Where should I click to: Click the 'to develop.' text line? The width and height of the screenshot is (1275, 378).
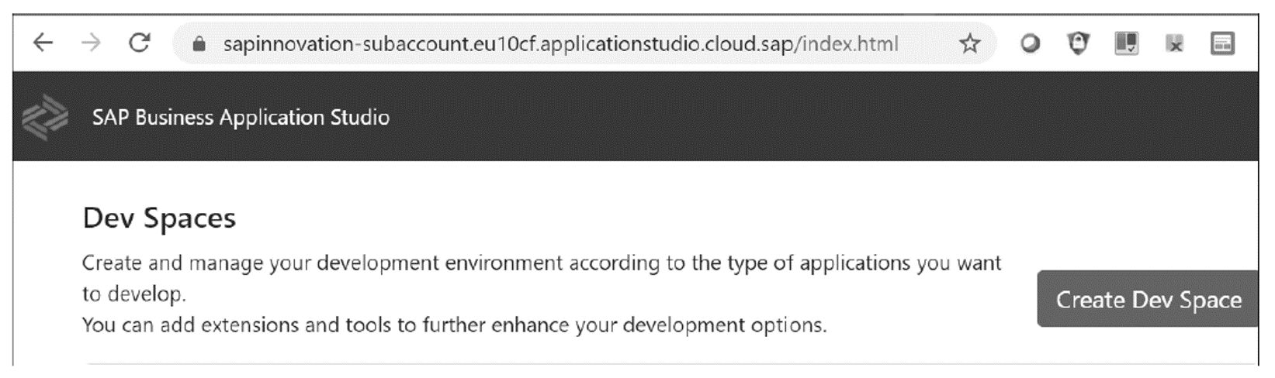coord(133,294)
